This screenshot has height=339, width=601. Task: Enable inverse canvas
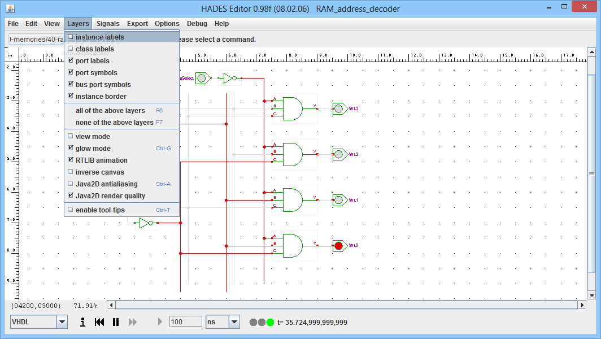coord(121,172)
